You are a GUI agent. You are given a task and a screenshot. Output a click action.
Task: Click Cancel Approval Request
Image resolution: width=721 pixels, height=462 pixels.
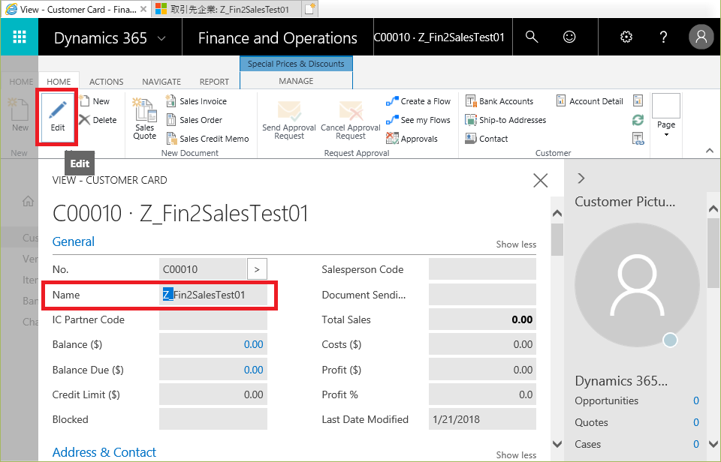(x=351, y=119)
